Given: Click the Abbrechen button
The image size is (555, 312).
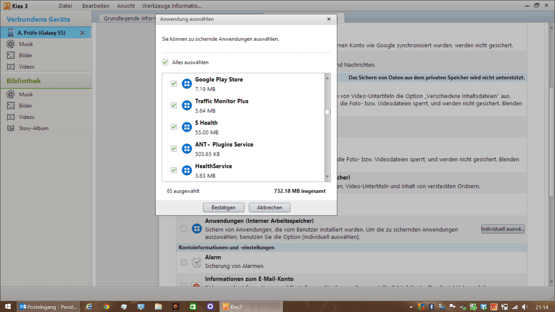Looking at the screenshot, I should (x=269, y=207).
